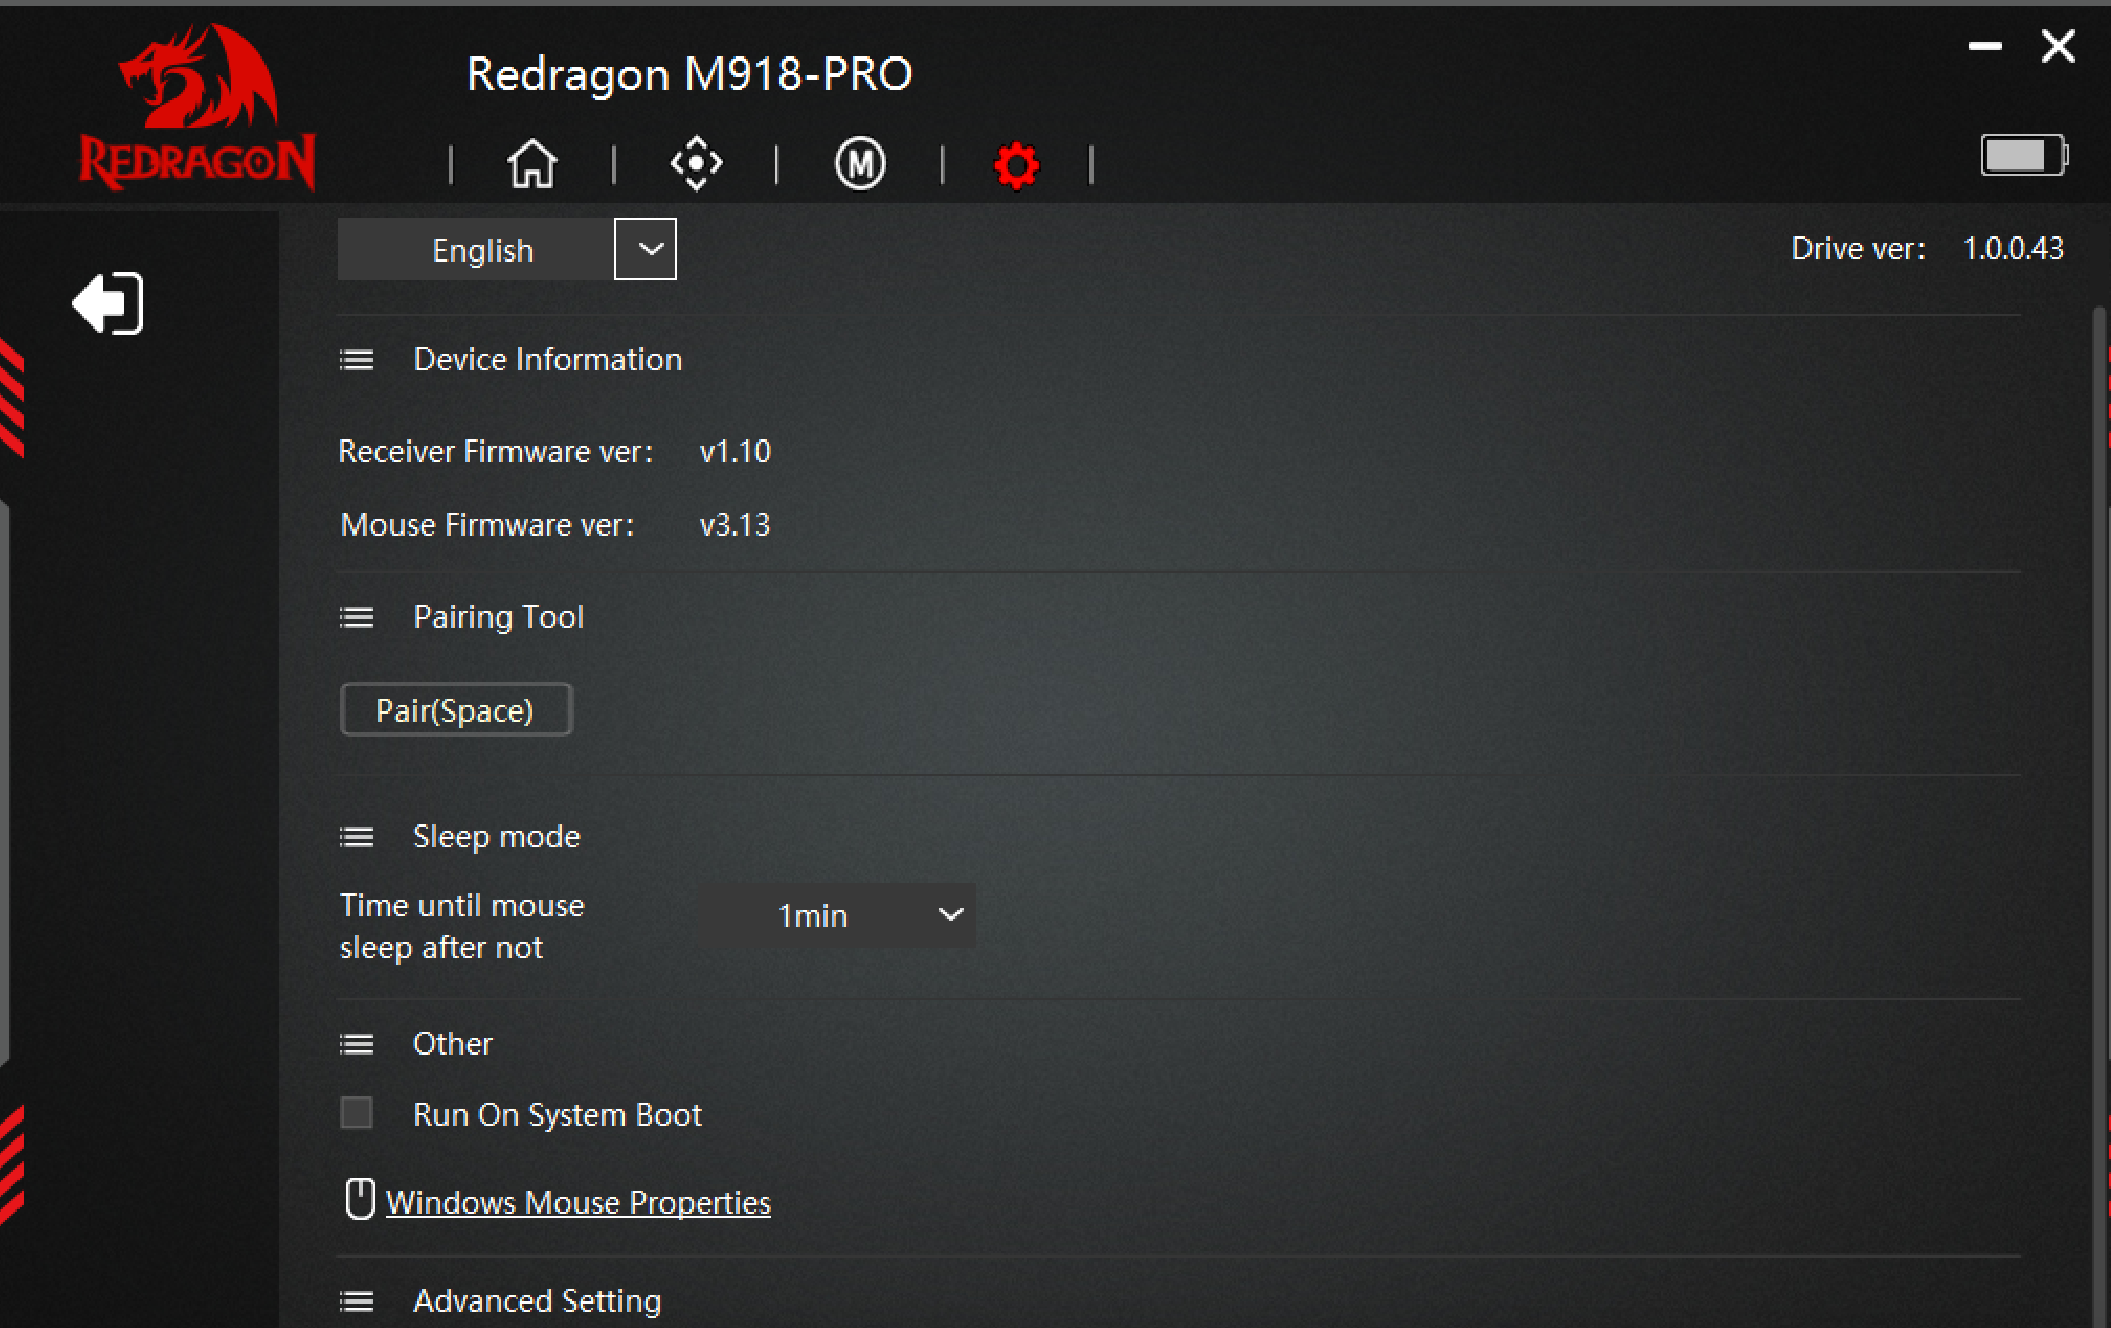Click the vertical scrollbar on right
Viewport: 2111px width, 1328px height.
point(2101,815)
